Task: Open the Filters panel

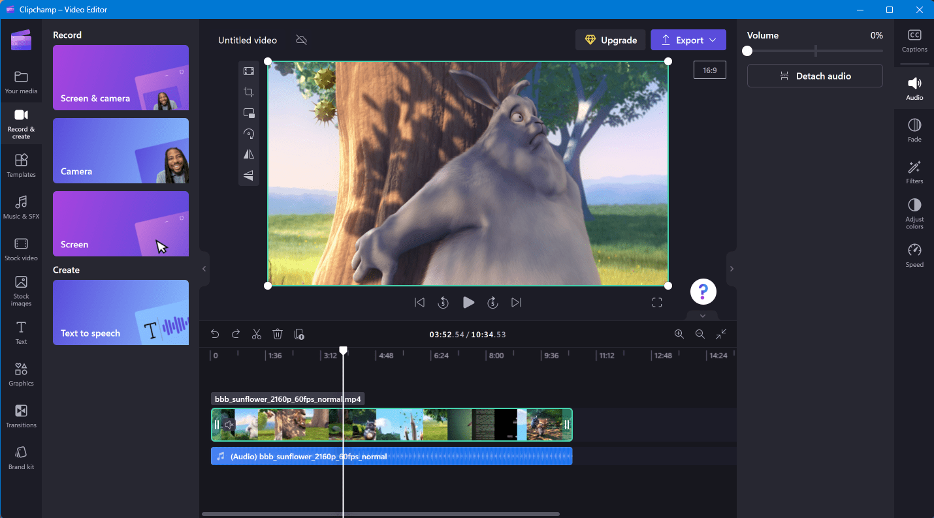Action: 914,172
